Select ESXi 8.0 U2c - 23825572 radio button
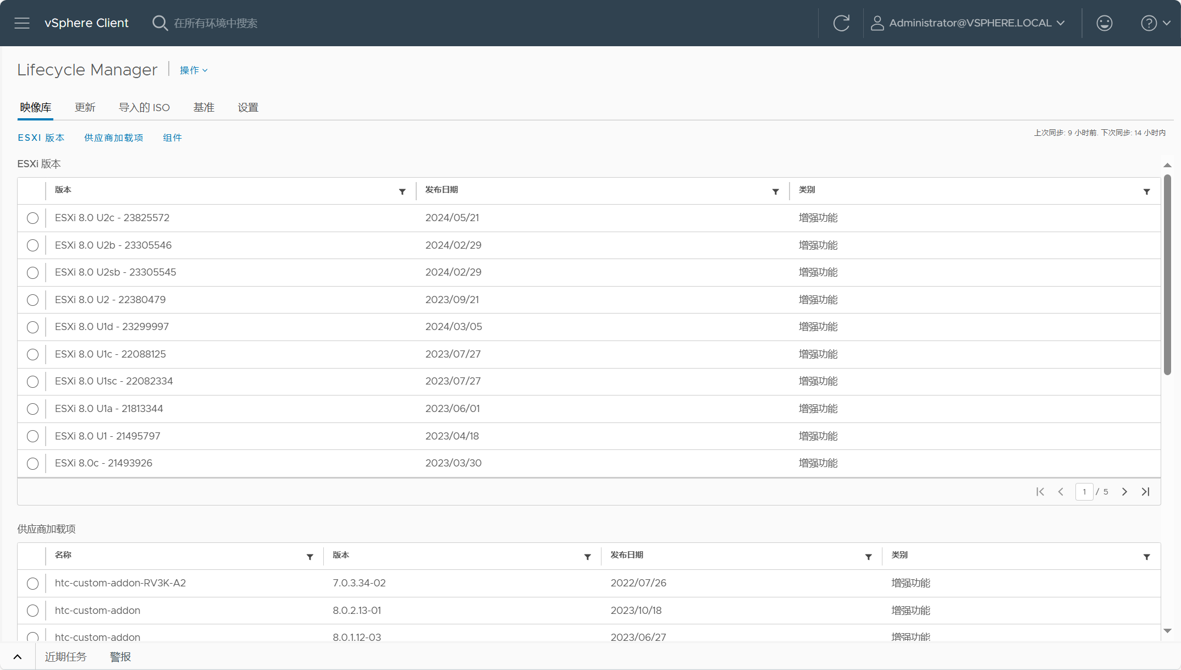1181x670 pixels. tap(32, 218)
